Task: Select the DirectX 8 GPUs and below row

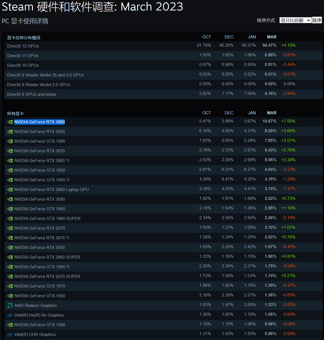Action: pos(32,94)
